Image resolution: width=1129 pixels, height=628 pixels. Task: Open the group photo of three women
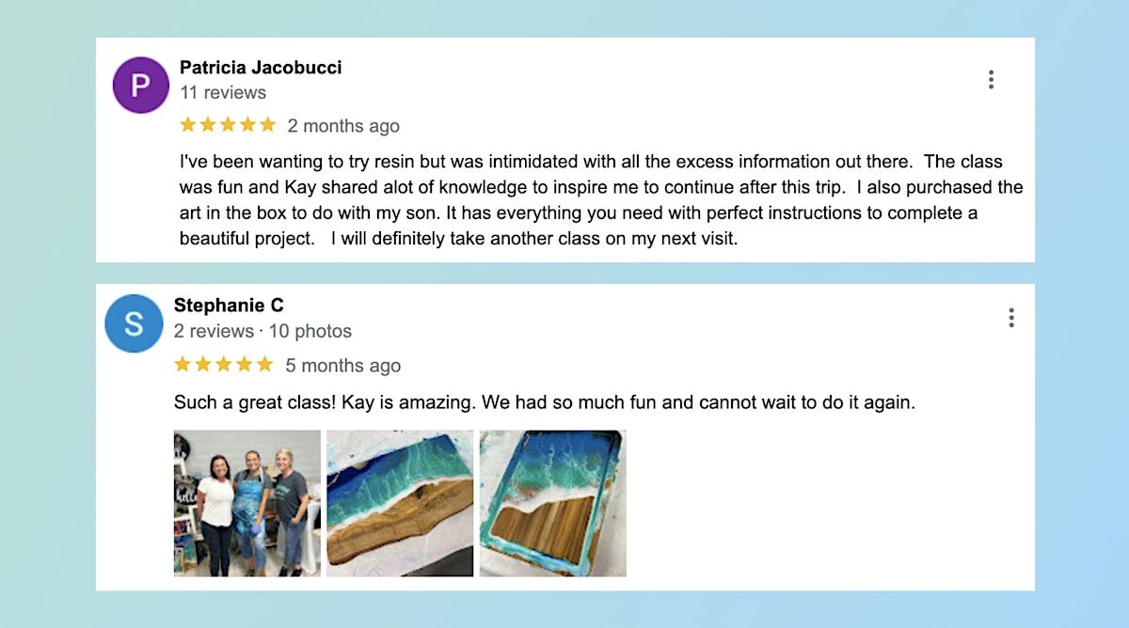click(x=247, y=503)
